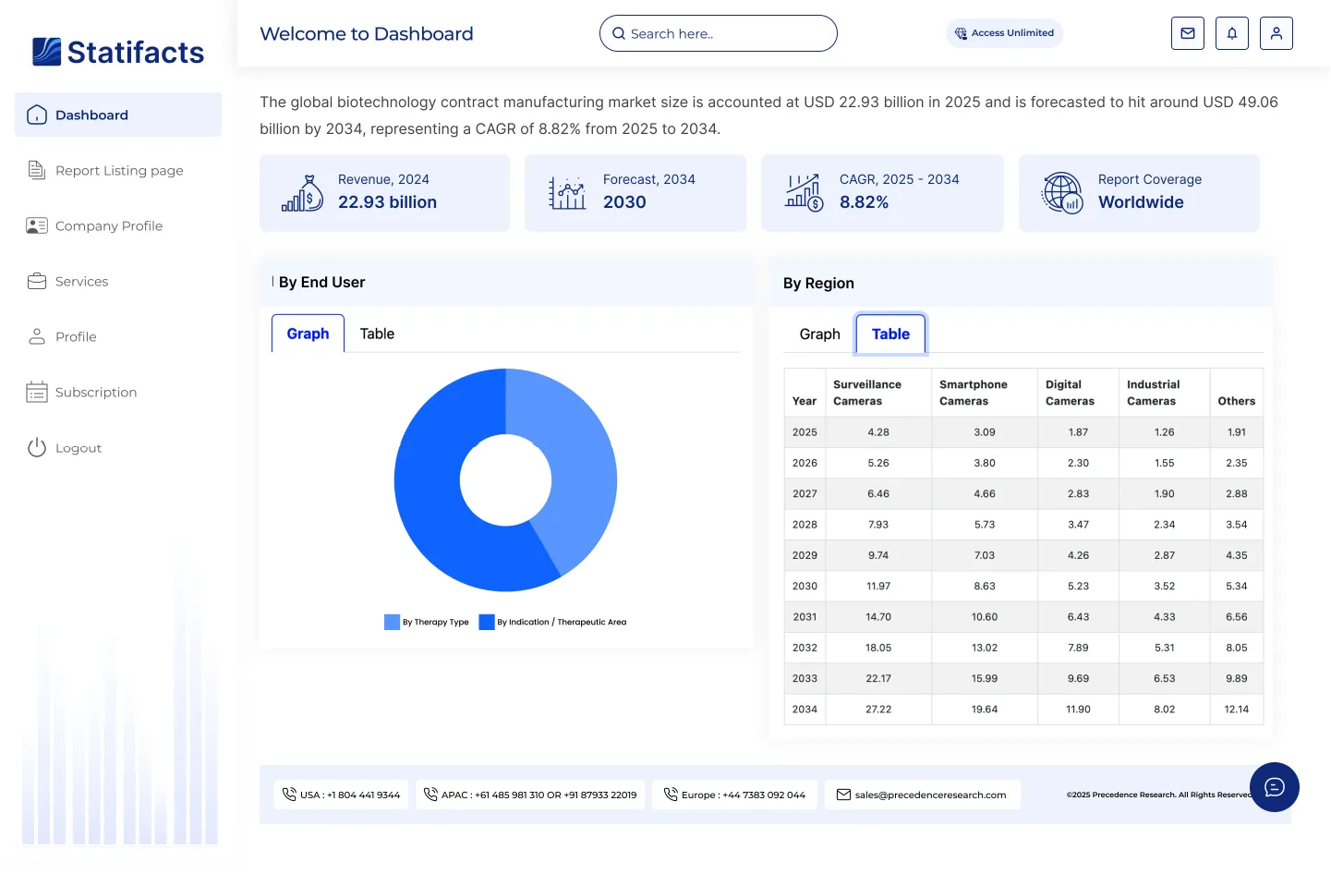
Task: Click the Profile person icon in sidebar
Action: tap(37, 336)
